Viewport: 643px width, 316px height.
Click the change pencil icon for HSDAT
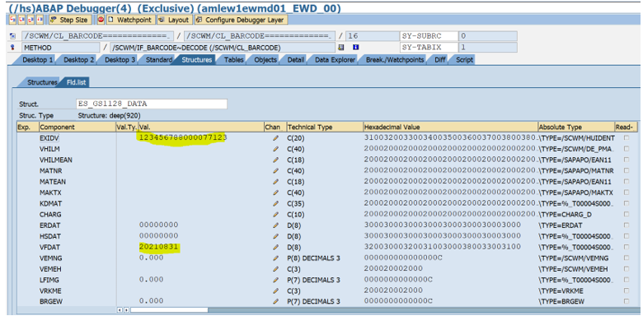[275, 236]
